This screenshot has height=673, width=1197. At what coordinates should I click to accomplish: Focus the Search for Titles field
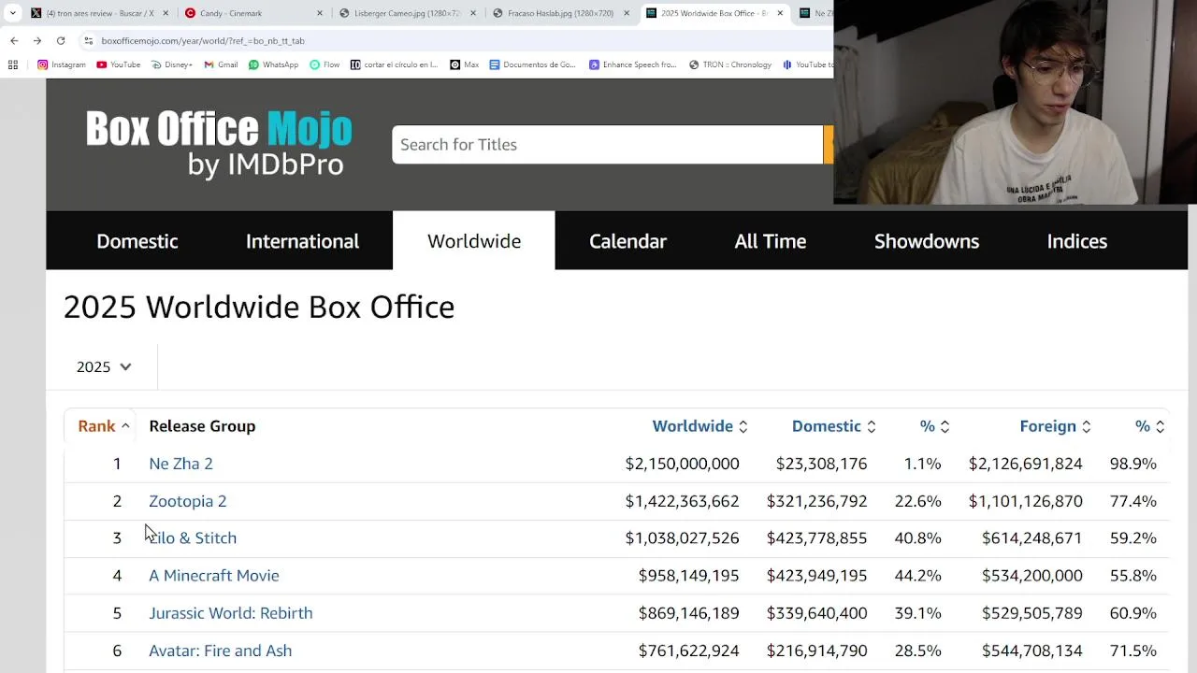pyautogui.click(x=607, y=145)
